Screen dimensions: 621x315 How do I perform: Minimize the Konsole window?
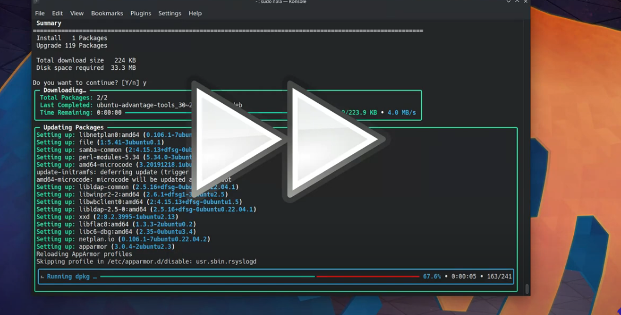coord(509,2)
